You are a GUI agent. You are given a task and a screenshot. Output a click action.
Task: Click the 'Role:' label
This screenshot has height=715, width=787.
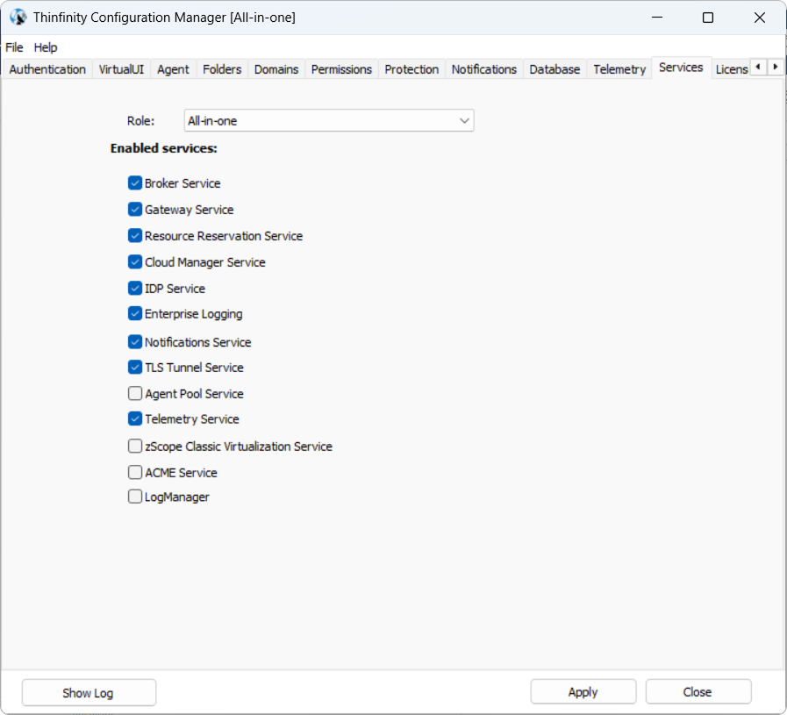140,121
